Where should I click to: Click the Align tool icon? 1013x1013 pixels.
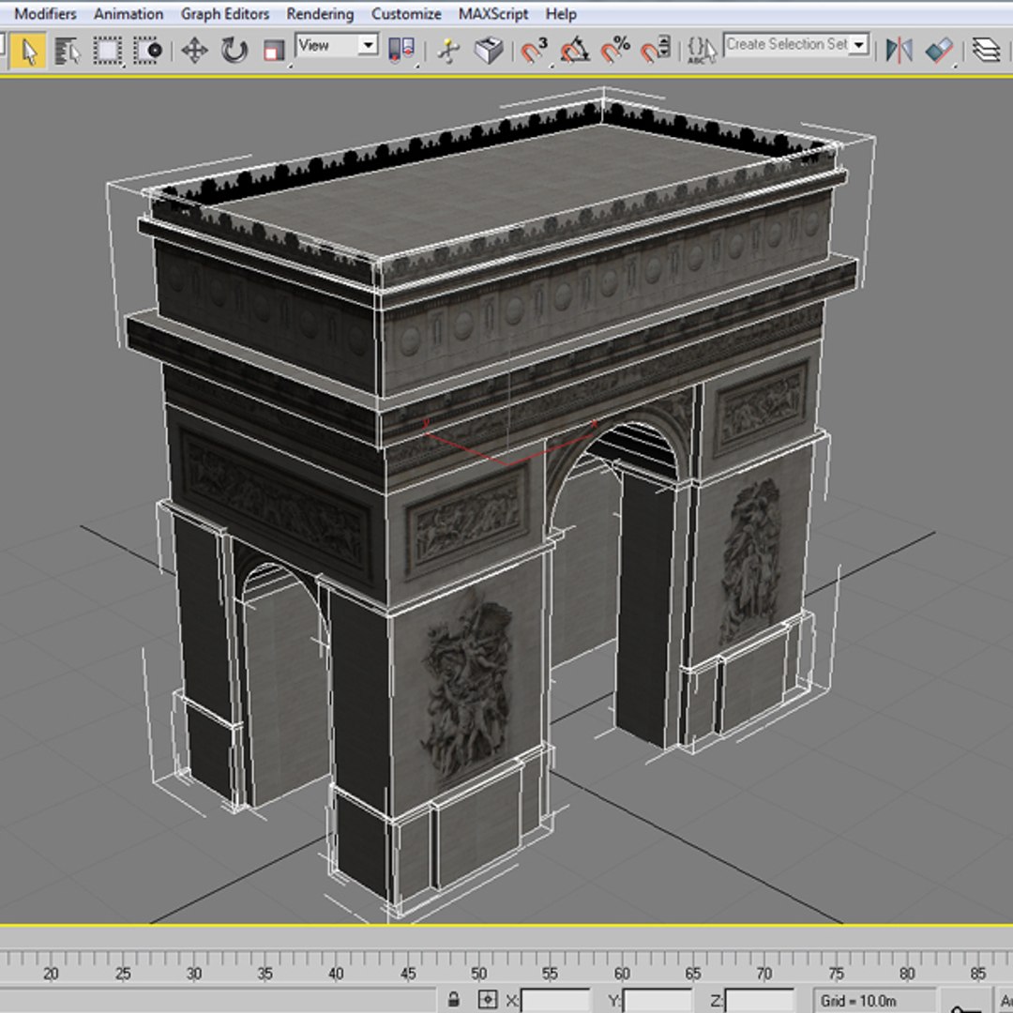coord(939,51)
